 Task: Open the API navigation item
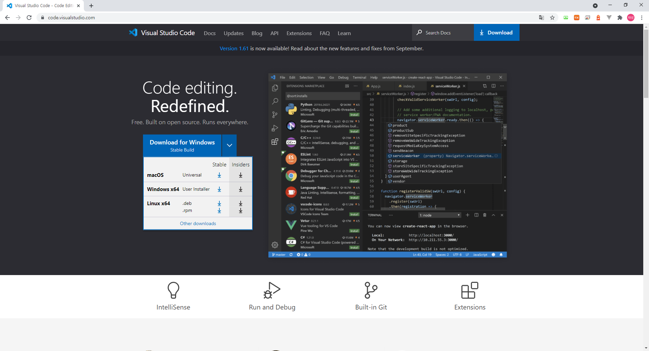pos(274,33)
